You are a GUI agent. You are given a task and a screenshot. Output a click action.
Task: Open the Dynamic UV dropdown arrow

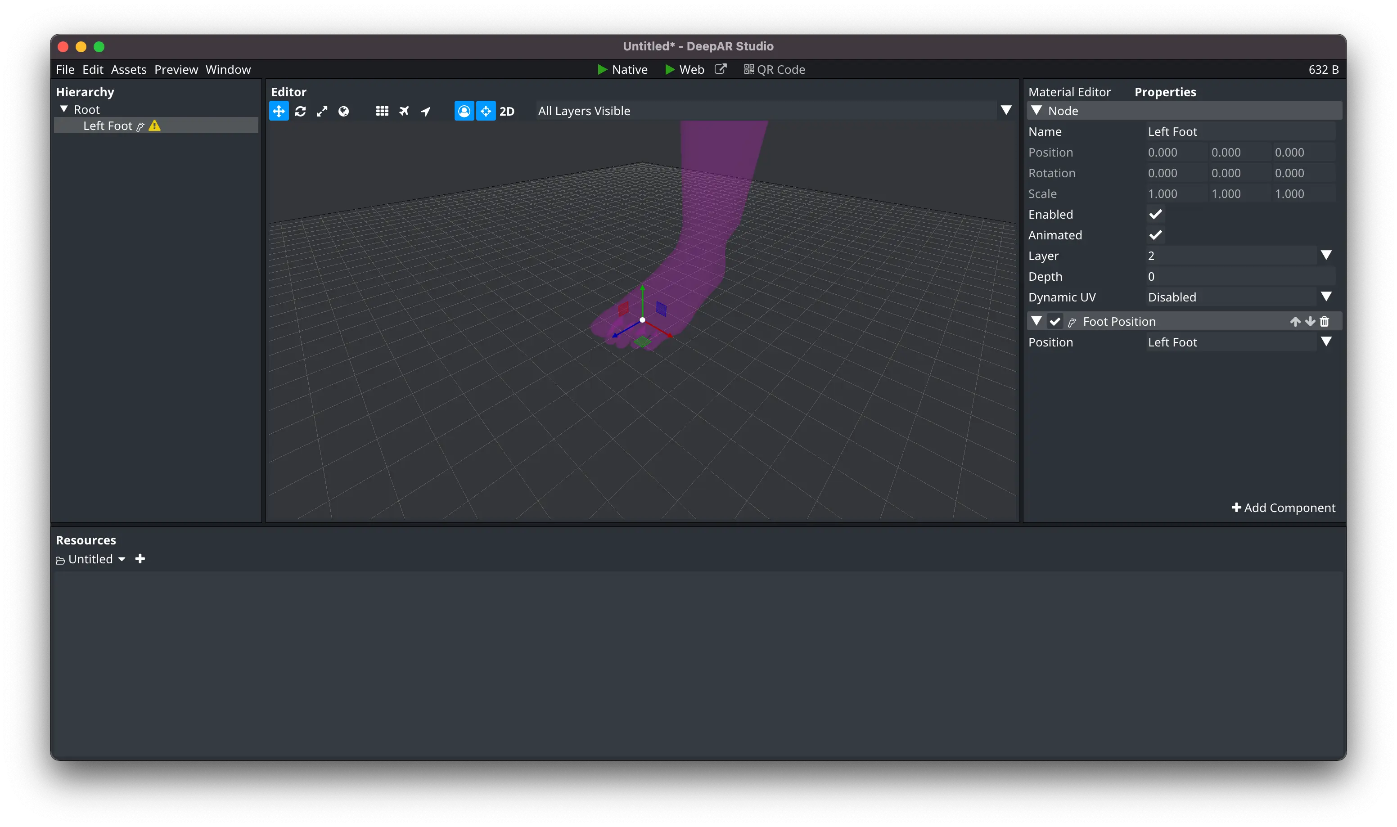(x=1326, y=297)
